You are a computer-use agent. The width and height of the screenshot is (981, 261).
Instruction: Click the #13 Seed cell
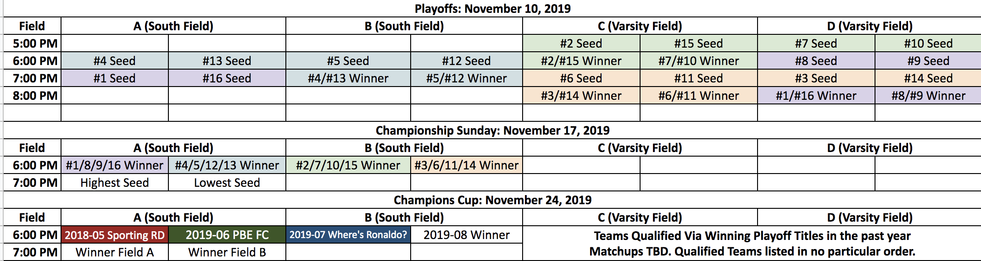tap(227, 61)
